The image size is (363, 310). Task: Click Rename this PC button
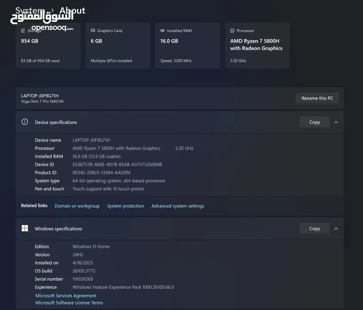click(x=317, y=98)
